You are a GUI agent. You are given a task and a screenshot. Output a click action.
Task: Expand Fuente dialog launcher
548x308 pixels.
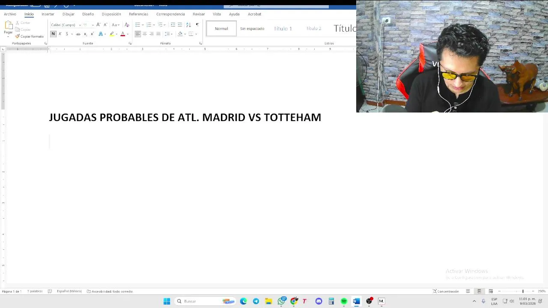tap(130, 43)
